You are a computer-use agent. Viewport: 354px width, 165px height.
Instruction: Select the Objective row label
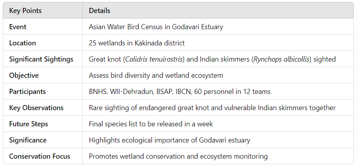[x=24, y=75]
